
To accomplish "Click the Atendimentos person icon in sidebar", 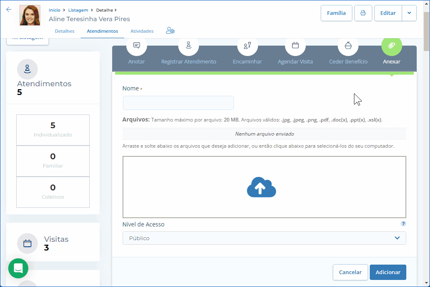I will tap(27, 69).
